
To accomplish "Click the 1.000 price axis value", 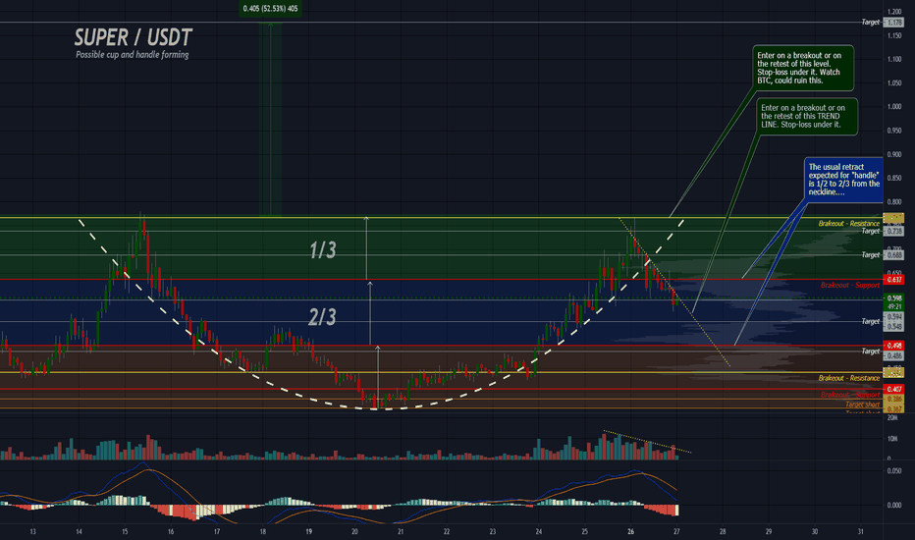I will pos(894,107).
